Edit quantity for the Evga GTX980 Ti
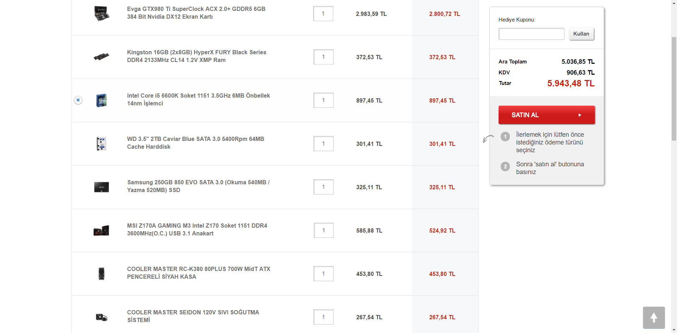 [323, 14]
